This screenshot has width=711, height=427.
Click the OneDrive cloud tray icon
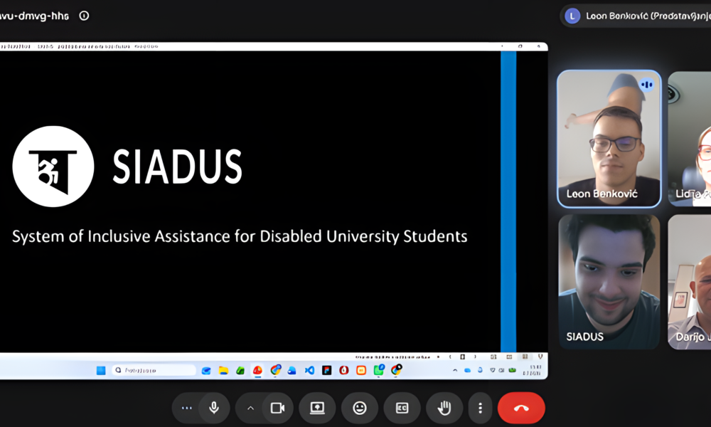(x=468, y=370)
